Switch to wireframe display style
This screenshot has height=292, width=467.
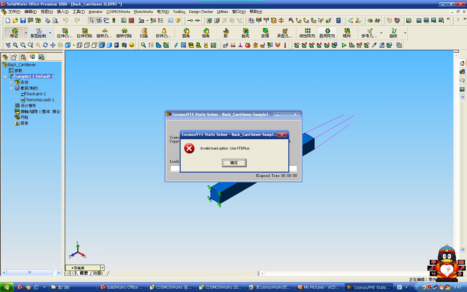click(x=79, y=45)
